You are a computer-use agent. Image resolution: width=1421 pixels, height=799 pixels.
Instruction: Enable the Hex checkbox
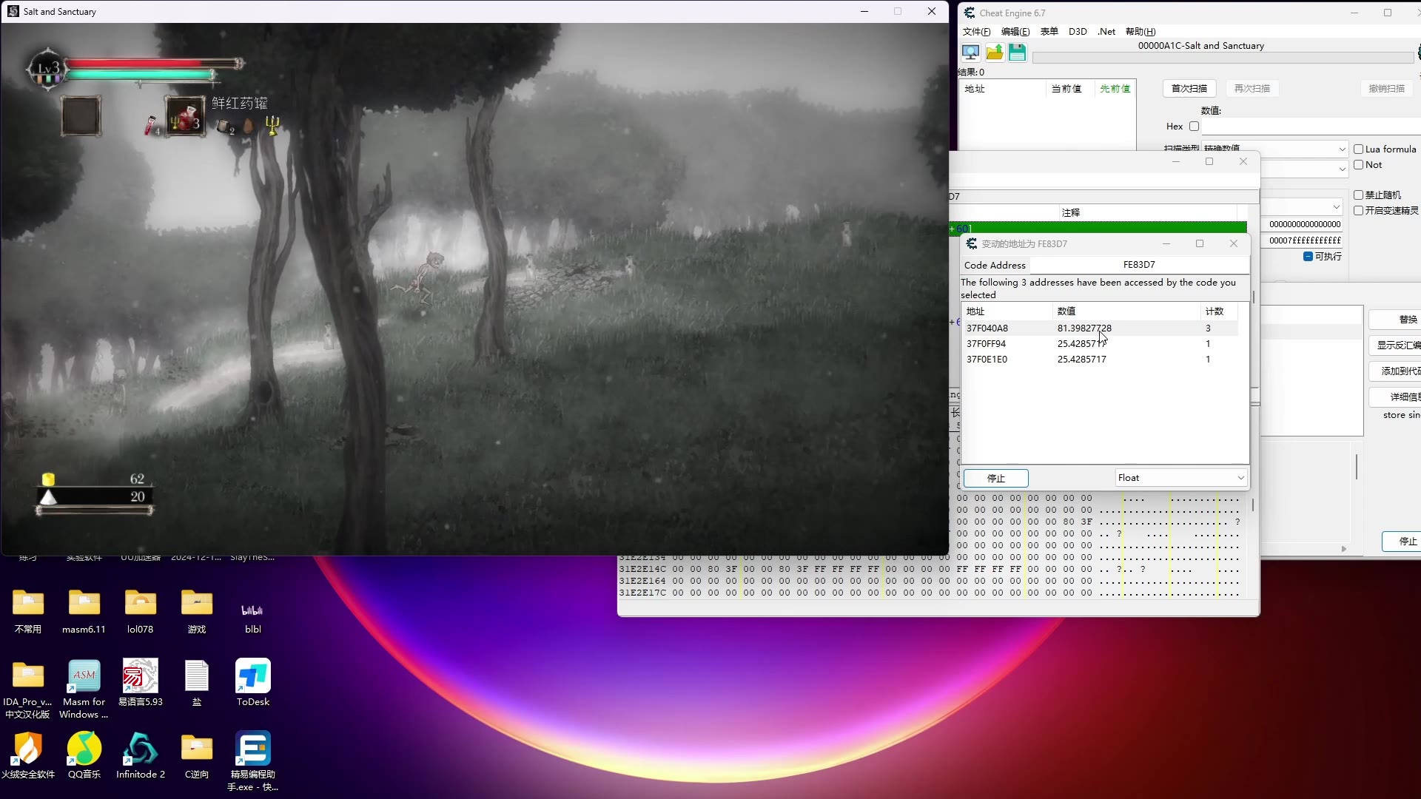1194,127
